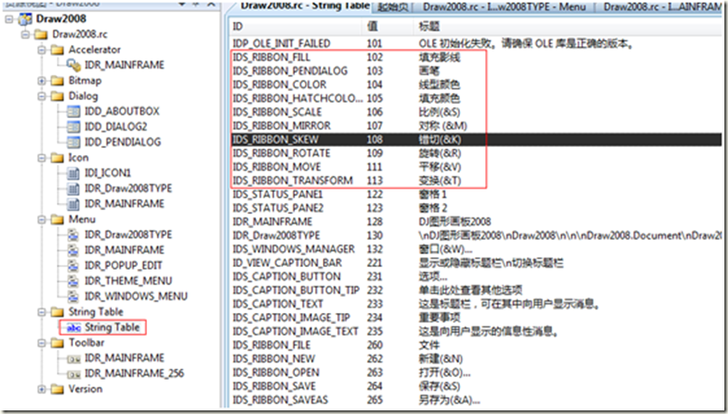
Task: Select the IDS_CAPTION_BUTTON_TIP row
Action: click(x=476, y=290)
